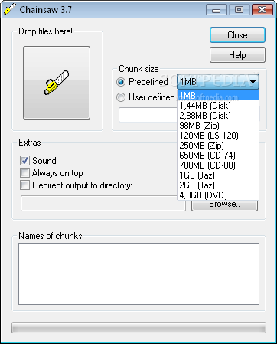Viewport: 277px width, 344px height.
Task: Enable the Always on top checkbox
Action: (24, 173)
